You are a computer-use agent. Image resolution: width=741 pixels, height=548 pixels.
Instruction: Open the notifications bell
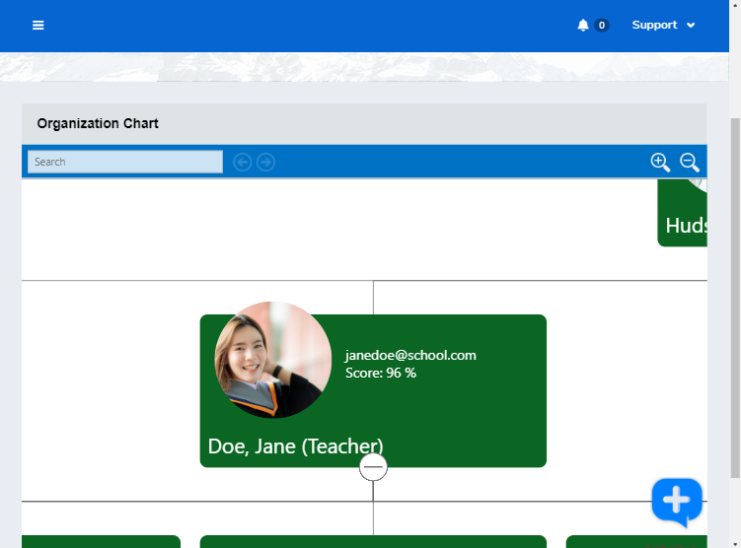click(583, 25)
